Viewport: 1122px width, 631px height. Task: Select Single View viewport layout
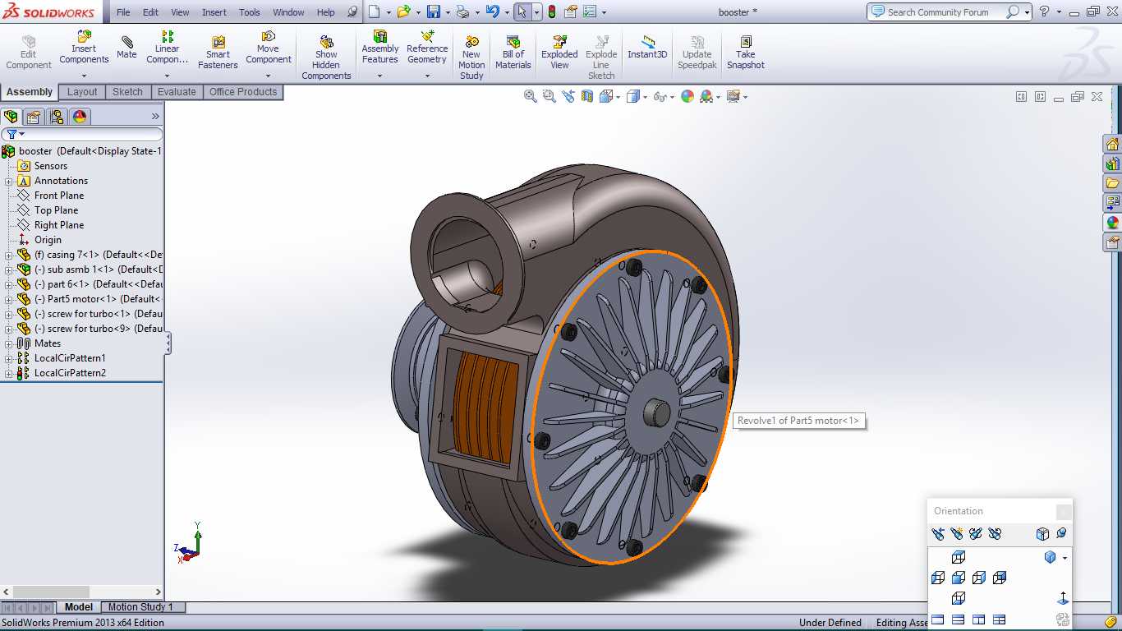[938, 619]
